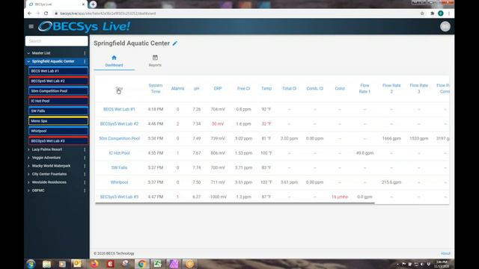Select the BECSys Live browser tab

point(57,4)
